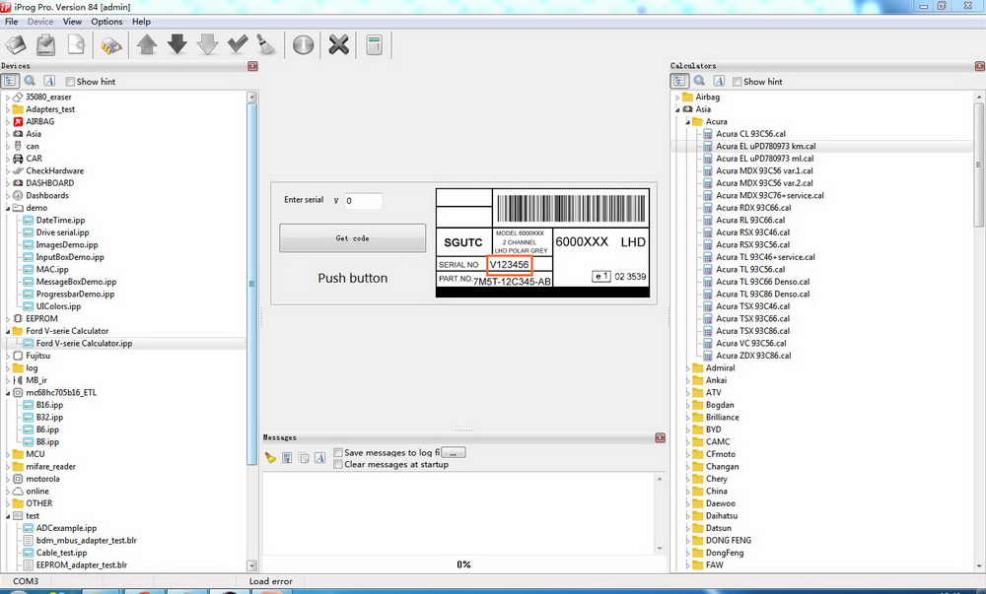Close the Messages panel

661,437
